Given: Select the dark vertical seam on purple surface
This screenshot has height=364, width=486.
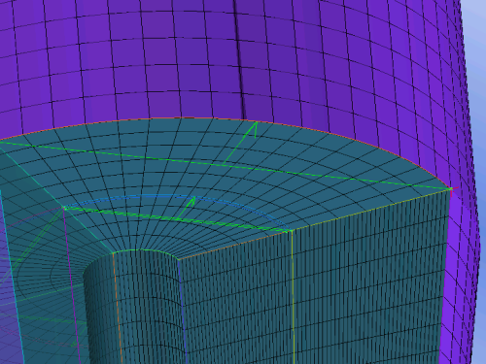Looking at the screenshot, I should (239, 58).
